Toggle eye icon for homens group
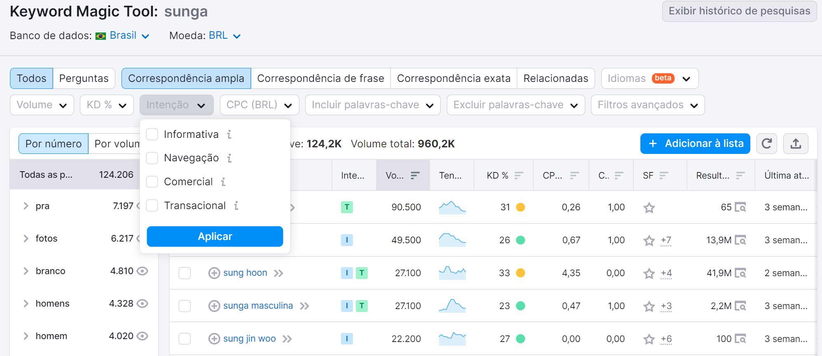This screenshot has width=822, height=356. 142,303
